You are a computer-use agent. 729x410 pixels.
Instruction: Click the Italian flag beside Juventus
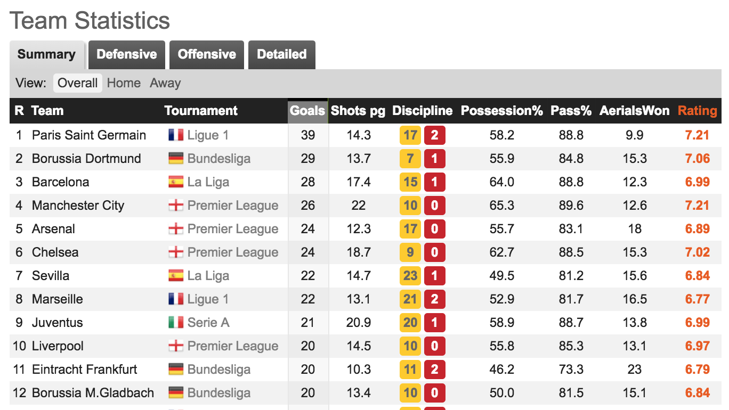coord(176,323)
